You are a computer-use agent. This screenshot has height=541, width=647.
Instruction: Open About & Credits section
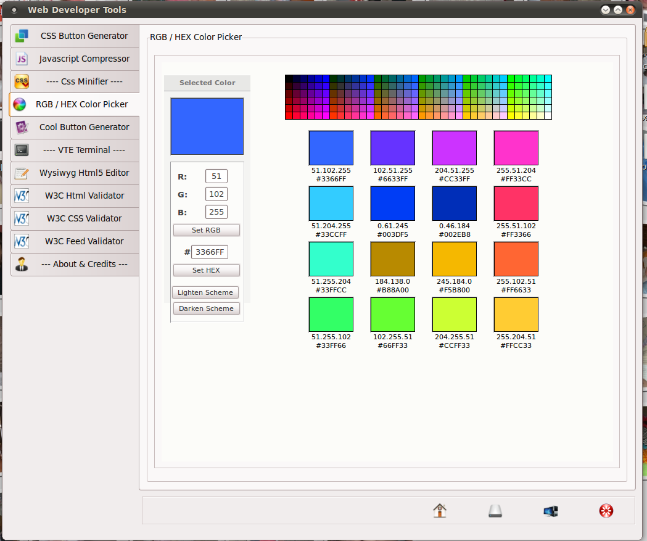point(75,264)
